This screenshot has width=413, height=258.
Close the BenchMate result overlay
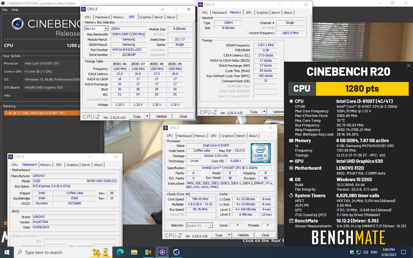(408, 66)
